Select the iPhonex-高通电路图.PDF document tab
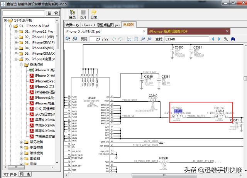 (189, 31)
